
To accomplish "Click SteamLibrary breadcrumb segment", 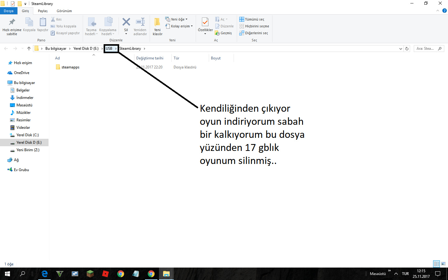I will pos(130,49).
